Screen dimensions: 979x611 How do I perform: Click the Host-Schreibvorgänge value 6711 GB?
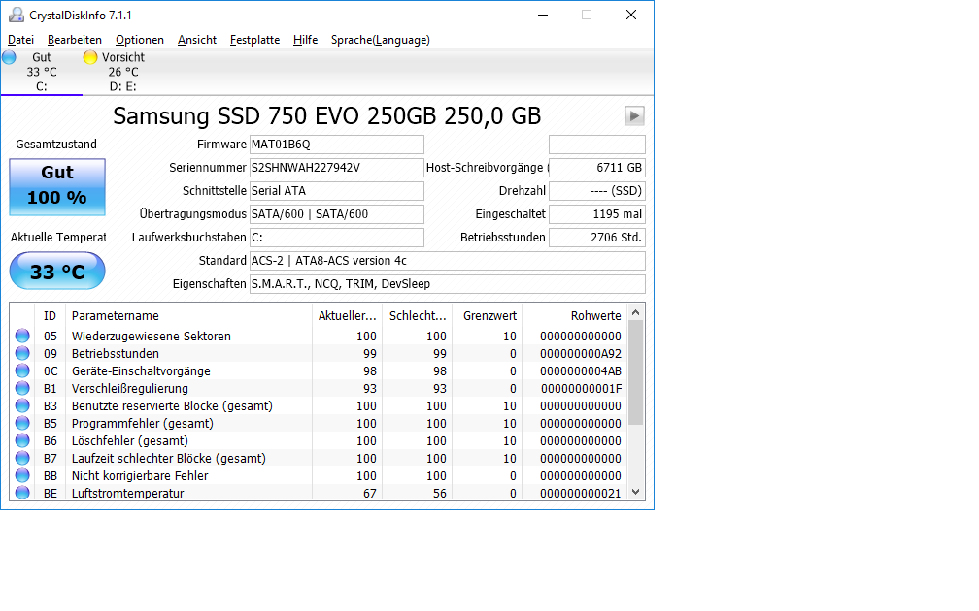(597, 168)
